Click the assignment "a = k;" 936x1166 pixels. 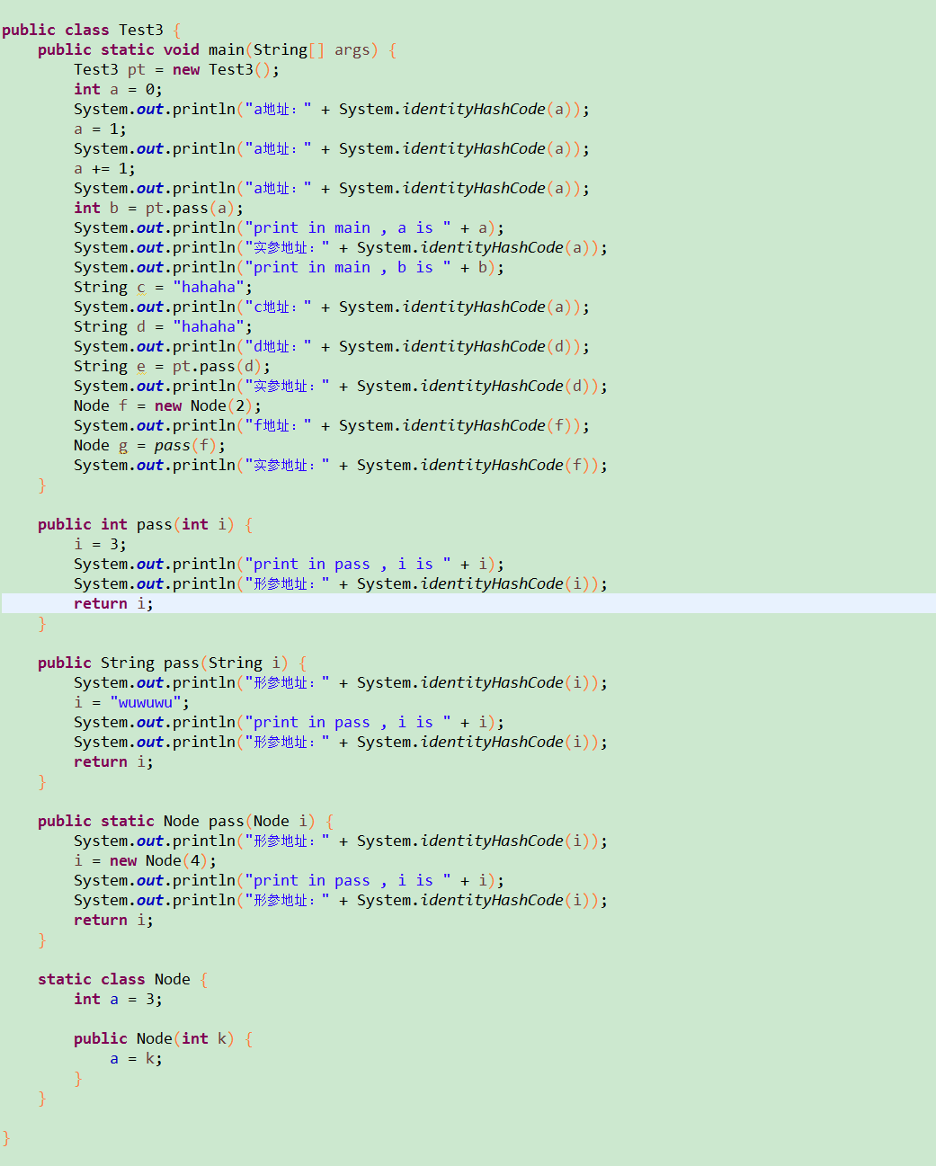click(x=136, y=1058)
